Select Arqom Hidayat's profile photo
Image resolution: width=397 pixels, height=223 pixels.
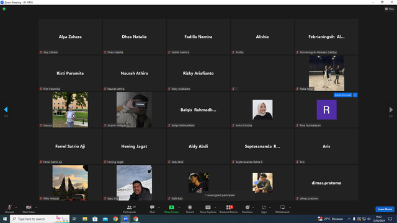coord(134,110)
